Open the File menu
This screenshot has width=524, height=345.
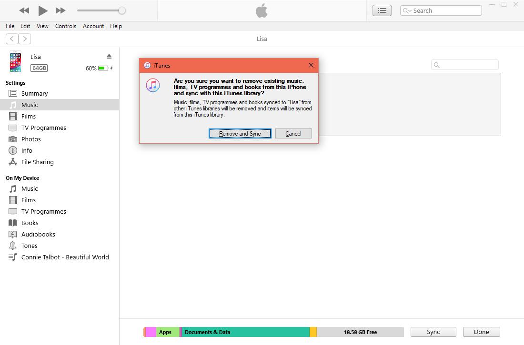coord(10,26)
